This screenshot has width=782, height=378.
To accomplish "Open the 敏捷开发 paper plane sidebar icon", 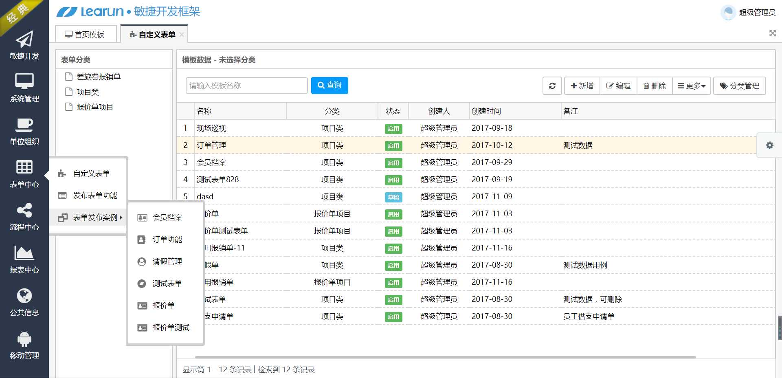I will tap(24, 40).
